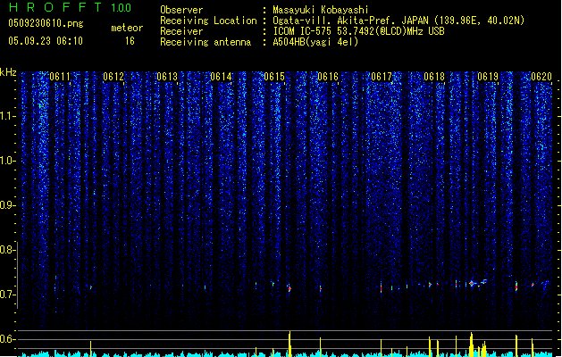Click the meteor echo just before 0616

click(x=321, y=288)
